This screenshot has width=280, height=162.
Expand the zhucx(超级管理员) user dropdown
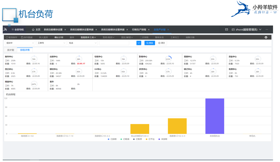pos(246,30)
